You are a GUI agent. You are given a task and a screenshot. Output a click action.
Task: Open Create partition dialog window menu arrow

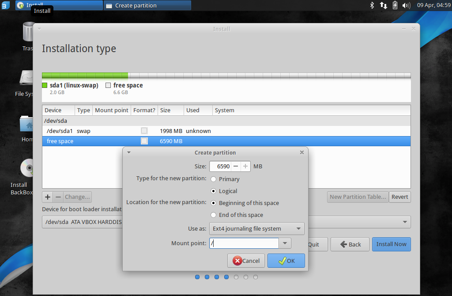129,152
